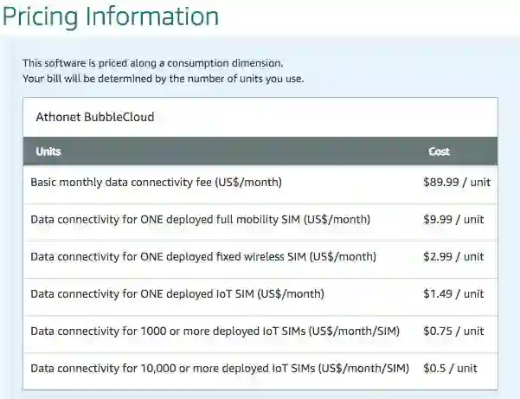Click the $0.75 / unit price
The width and height of the screenshot is (520, 399).
click(453, 331)
